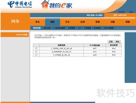Click the China Telecom logo
Viewport: 136px width, 103px height.
point(20,5)
